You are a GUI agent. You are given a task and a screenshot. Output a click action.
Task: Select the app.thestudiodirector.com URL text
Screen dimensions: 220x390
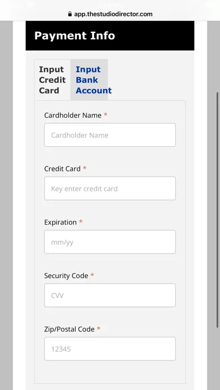click(x=113, y=14)
